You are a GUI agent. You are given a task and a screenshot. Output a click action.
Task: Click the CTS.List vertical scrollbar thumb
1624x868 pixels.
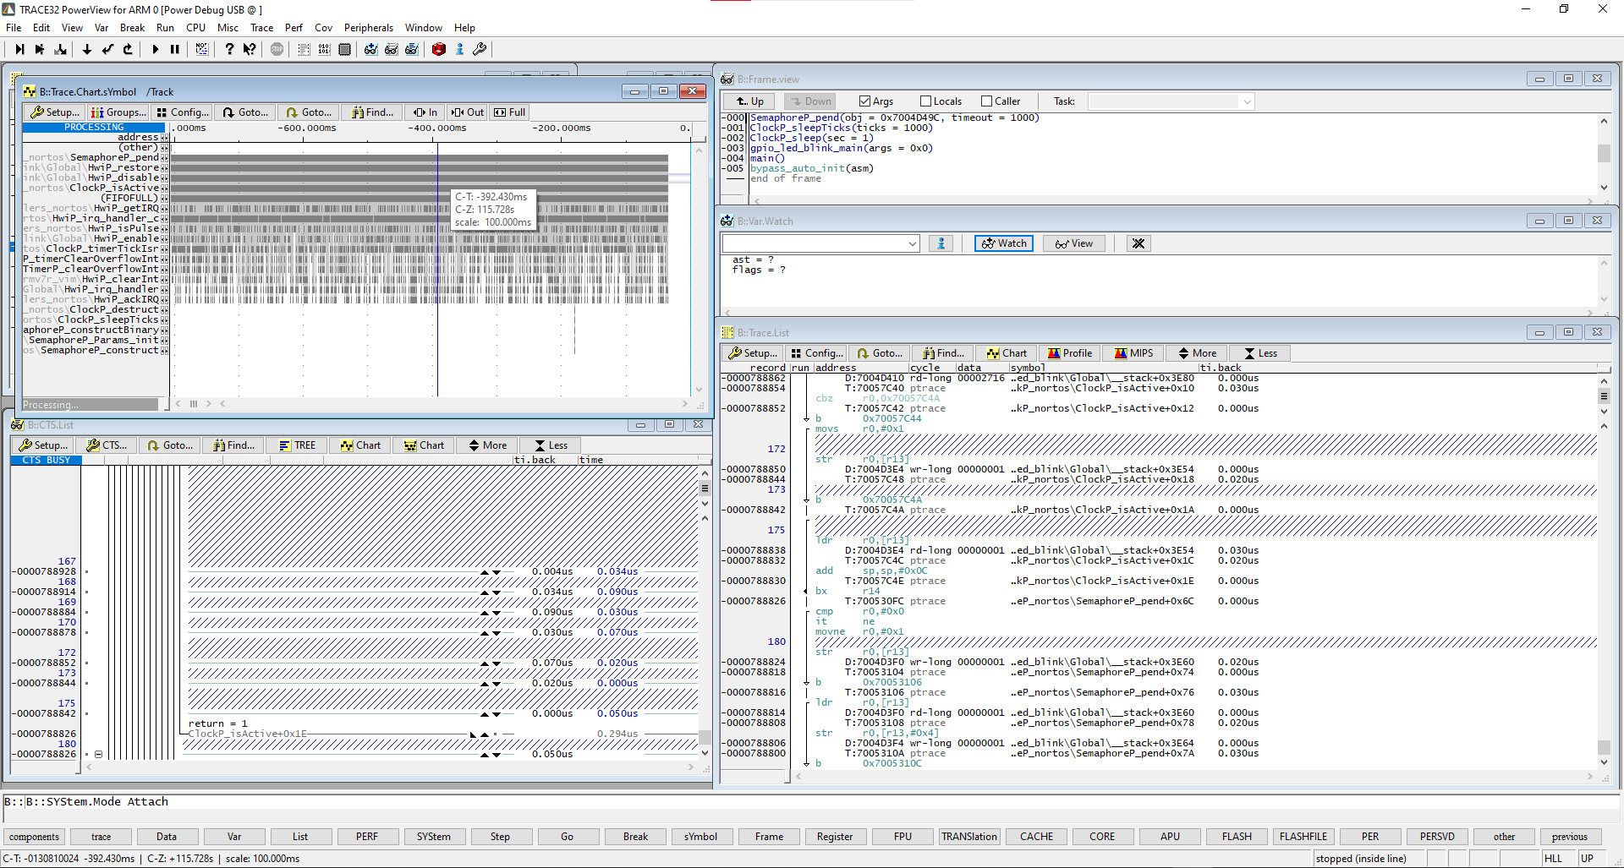[704, 737]
